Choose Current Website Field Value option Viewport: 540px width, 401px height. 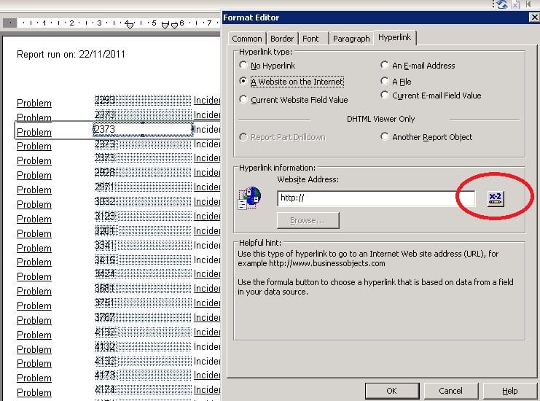click(244, 100)
